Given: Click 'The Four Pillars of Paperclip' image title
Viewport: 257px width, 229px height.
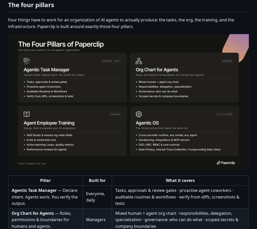Looking at the screenshot, I should (61, 44).
